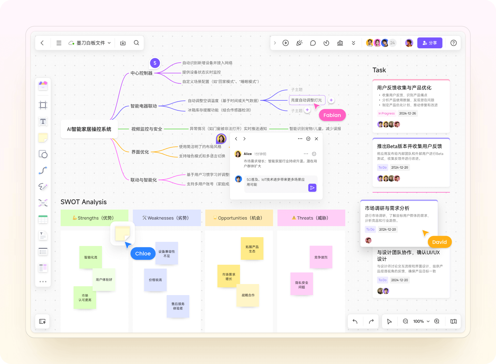Screen dimensions: 496x364
Task: Start presentation with the play icon
Action: pyautogui.click(x=285, y=43)
